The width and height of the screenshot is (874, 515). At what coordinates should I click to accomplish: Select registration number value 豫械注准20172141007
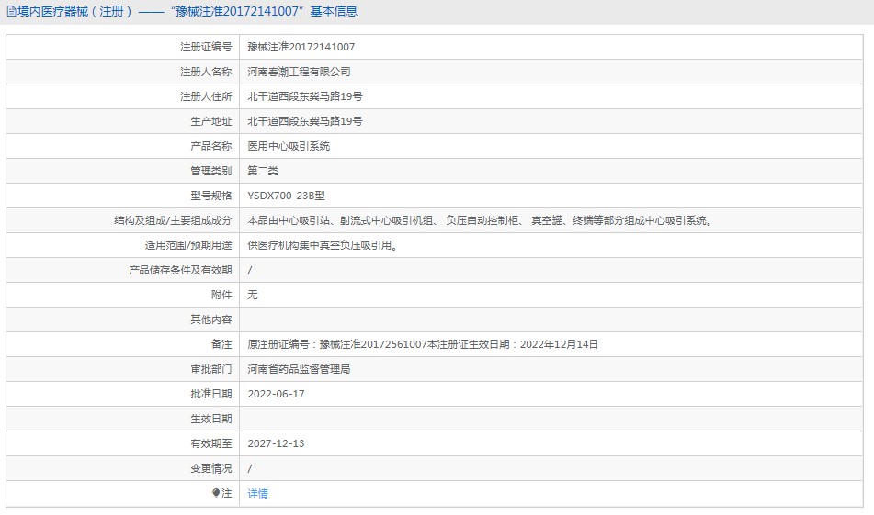click(x=301, y=47)
